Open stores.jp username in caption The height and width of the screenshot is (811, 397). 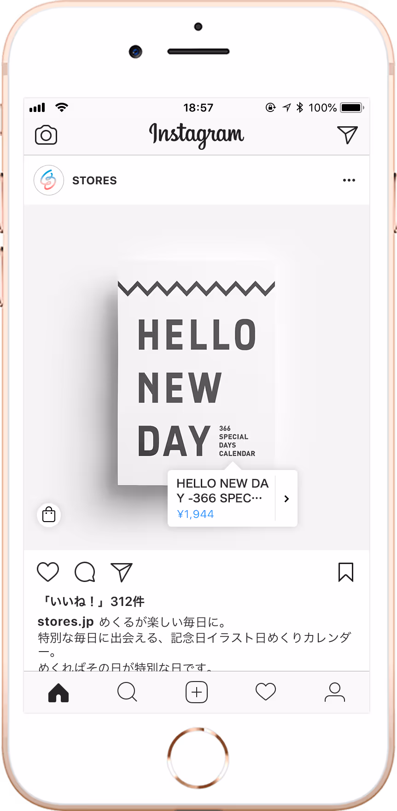coord(65,622)
